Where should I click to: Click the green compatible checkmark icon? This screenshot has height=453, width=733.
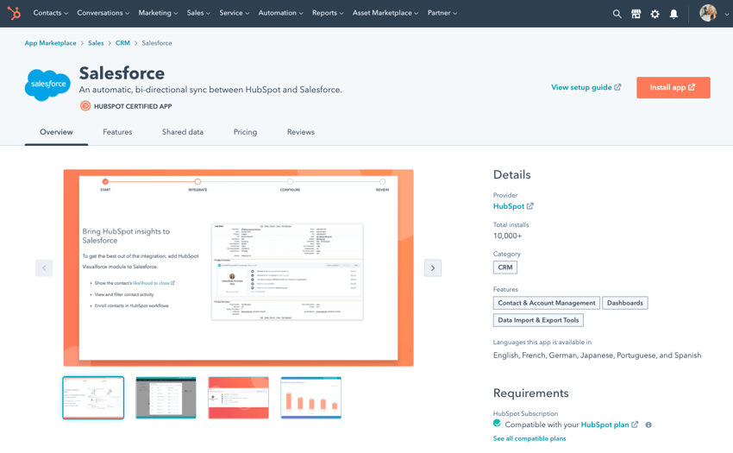[x=497, y=424]
